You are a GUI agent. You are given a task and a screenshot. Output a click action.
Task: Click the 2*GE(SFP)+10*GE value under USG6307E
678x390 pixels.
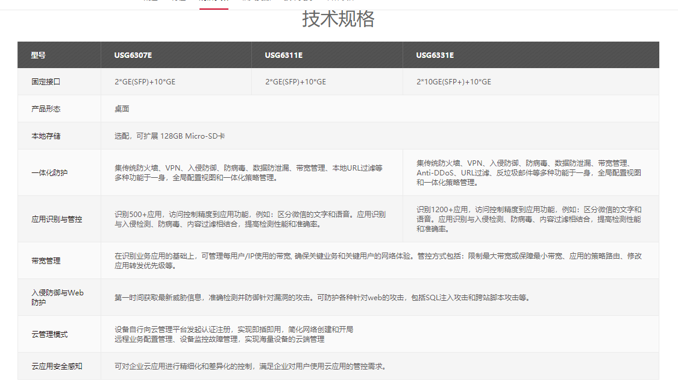coord(145,82)
